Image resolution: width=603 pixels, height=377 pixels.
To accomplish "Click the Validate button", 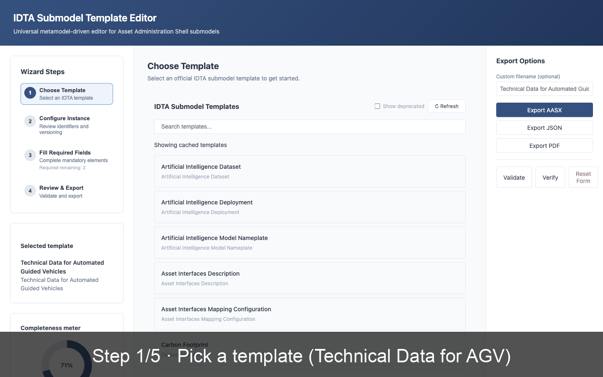I will point(514,177).
